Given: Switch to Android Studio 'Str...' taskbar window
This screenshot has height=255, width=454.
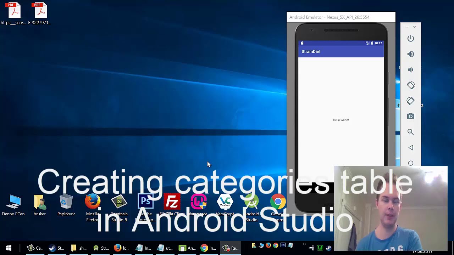Looking at the screenshot, I should coord(100,248).
